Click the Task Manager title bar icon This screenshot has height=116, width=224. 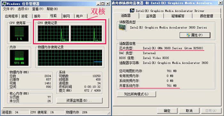click(x=4, y=4)
